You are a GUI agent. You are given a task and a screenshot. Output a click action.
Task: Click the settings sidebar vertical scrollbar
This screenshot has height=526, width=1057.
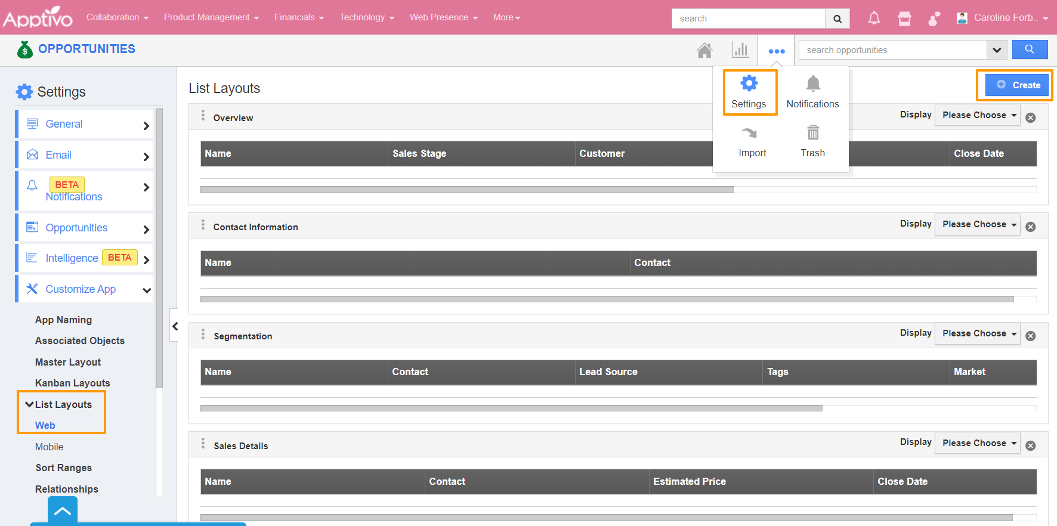tap(159, 248)
